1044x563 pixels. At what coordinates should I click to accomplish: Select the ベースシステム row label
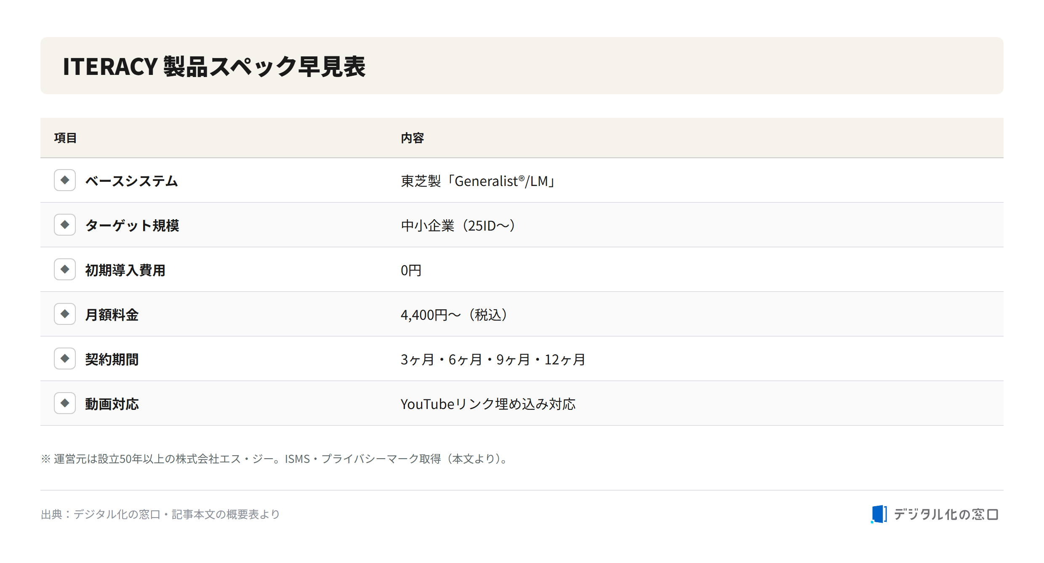[132, 181]
